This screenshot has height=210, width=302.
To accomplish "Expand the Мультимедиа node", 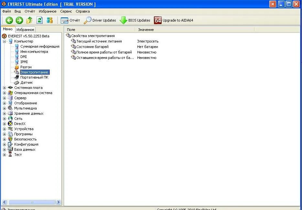I will [4, 108].
